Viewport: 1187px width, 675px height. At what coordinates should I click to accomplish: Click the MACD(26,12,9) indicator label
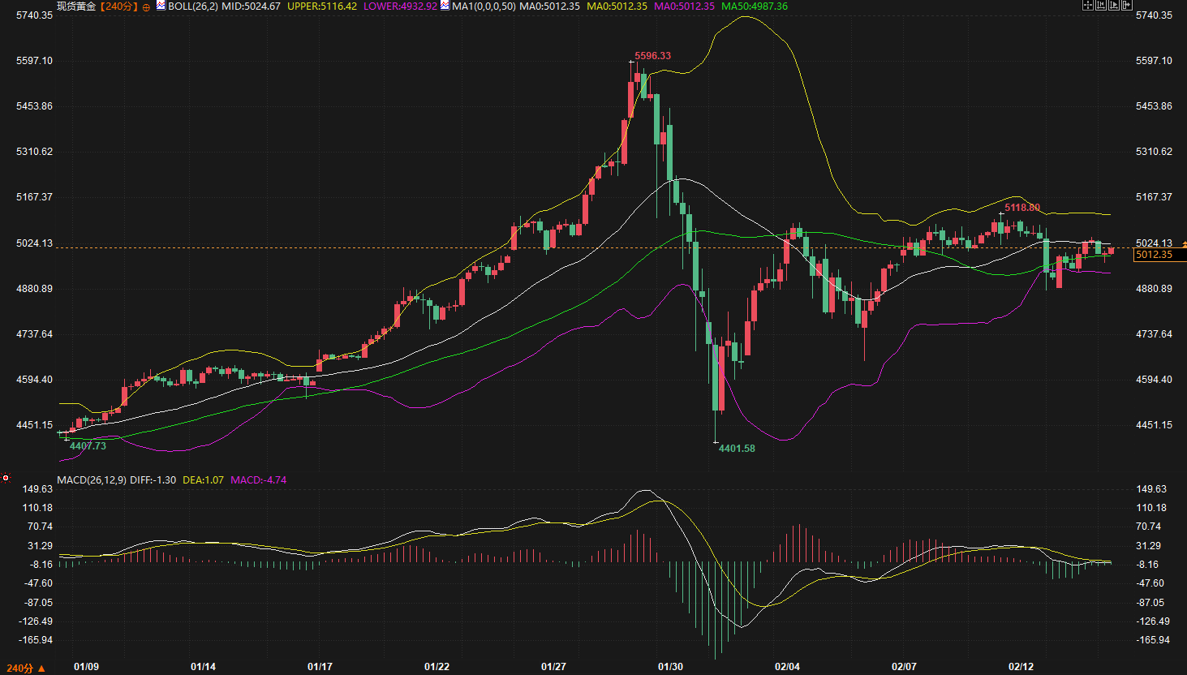coord(92,479)
